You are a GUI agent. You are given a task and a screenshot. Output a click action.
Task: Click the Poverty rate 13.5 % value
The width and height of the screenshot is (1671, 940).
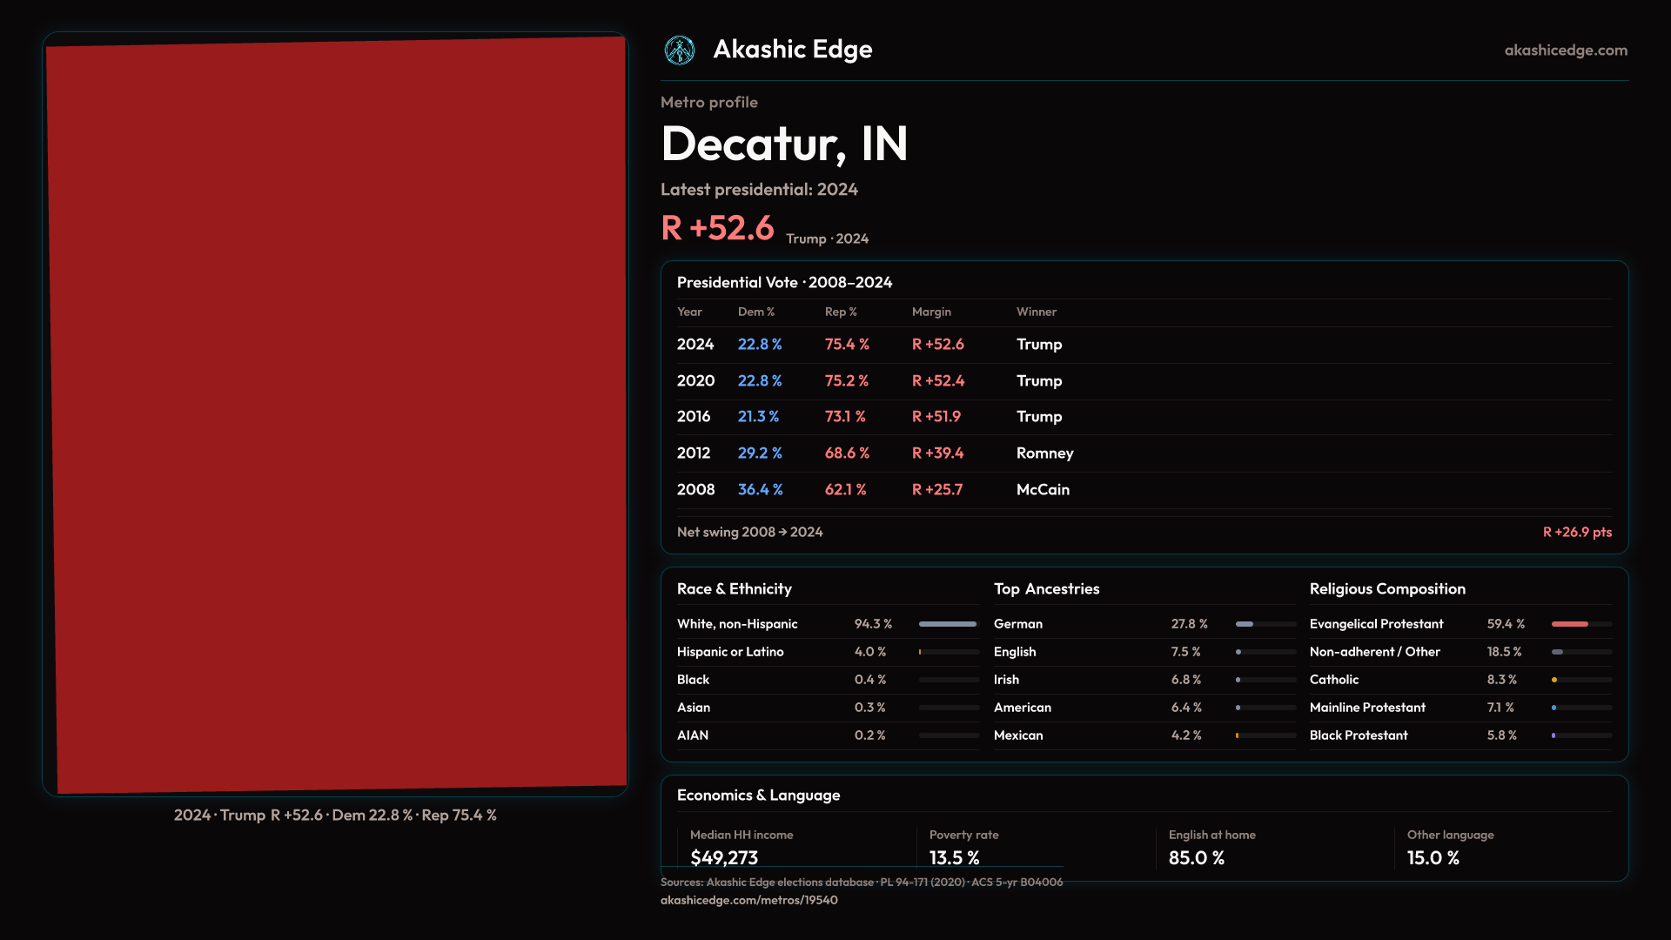pyautogui.click(x=954, y=857)
